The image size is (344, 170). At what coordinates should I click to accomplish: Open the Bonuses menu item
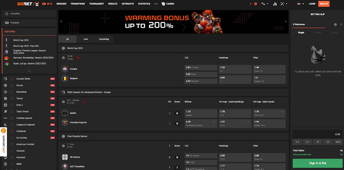[61, 4]
